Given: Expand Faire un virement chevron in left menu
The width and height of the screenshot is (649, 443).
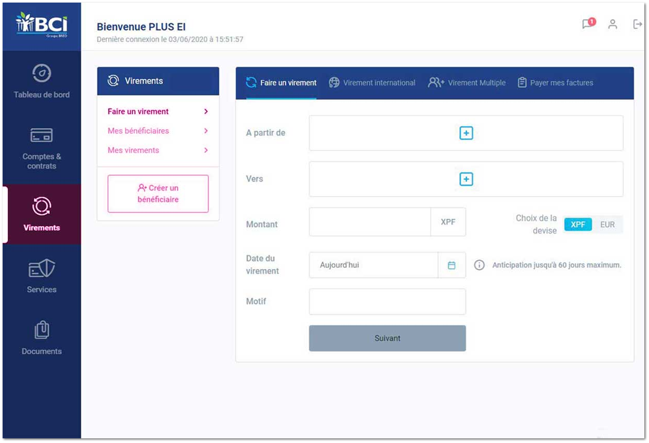Looking at the screenshot, I should coord(206,112).
